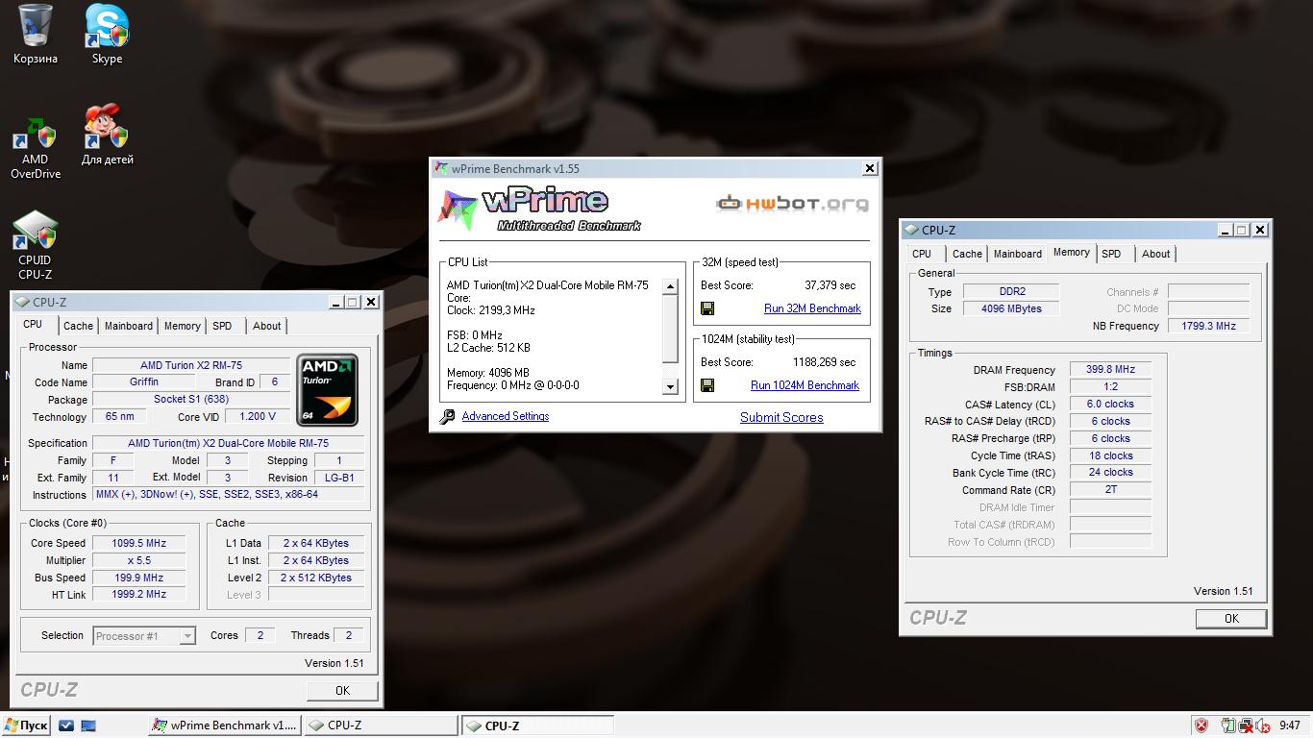The width and height of the screenshot is (1313, 738).
Task: Click the hwbot.org logo in wPrime
Action: pos(792,203)
